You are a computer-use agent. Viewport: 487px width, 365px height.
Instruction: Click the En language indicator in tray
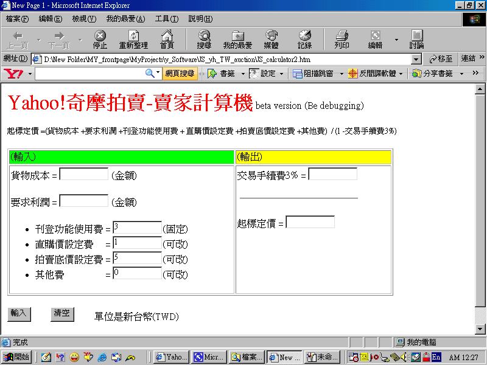click(436, 357)
